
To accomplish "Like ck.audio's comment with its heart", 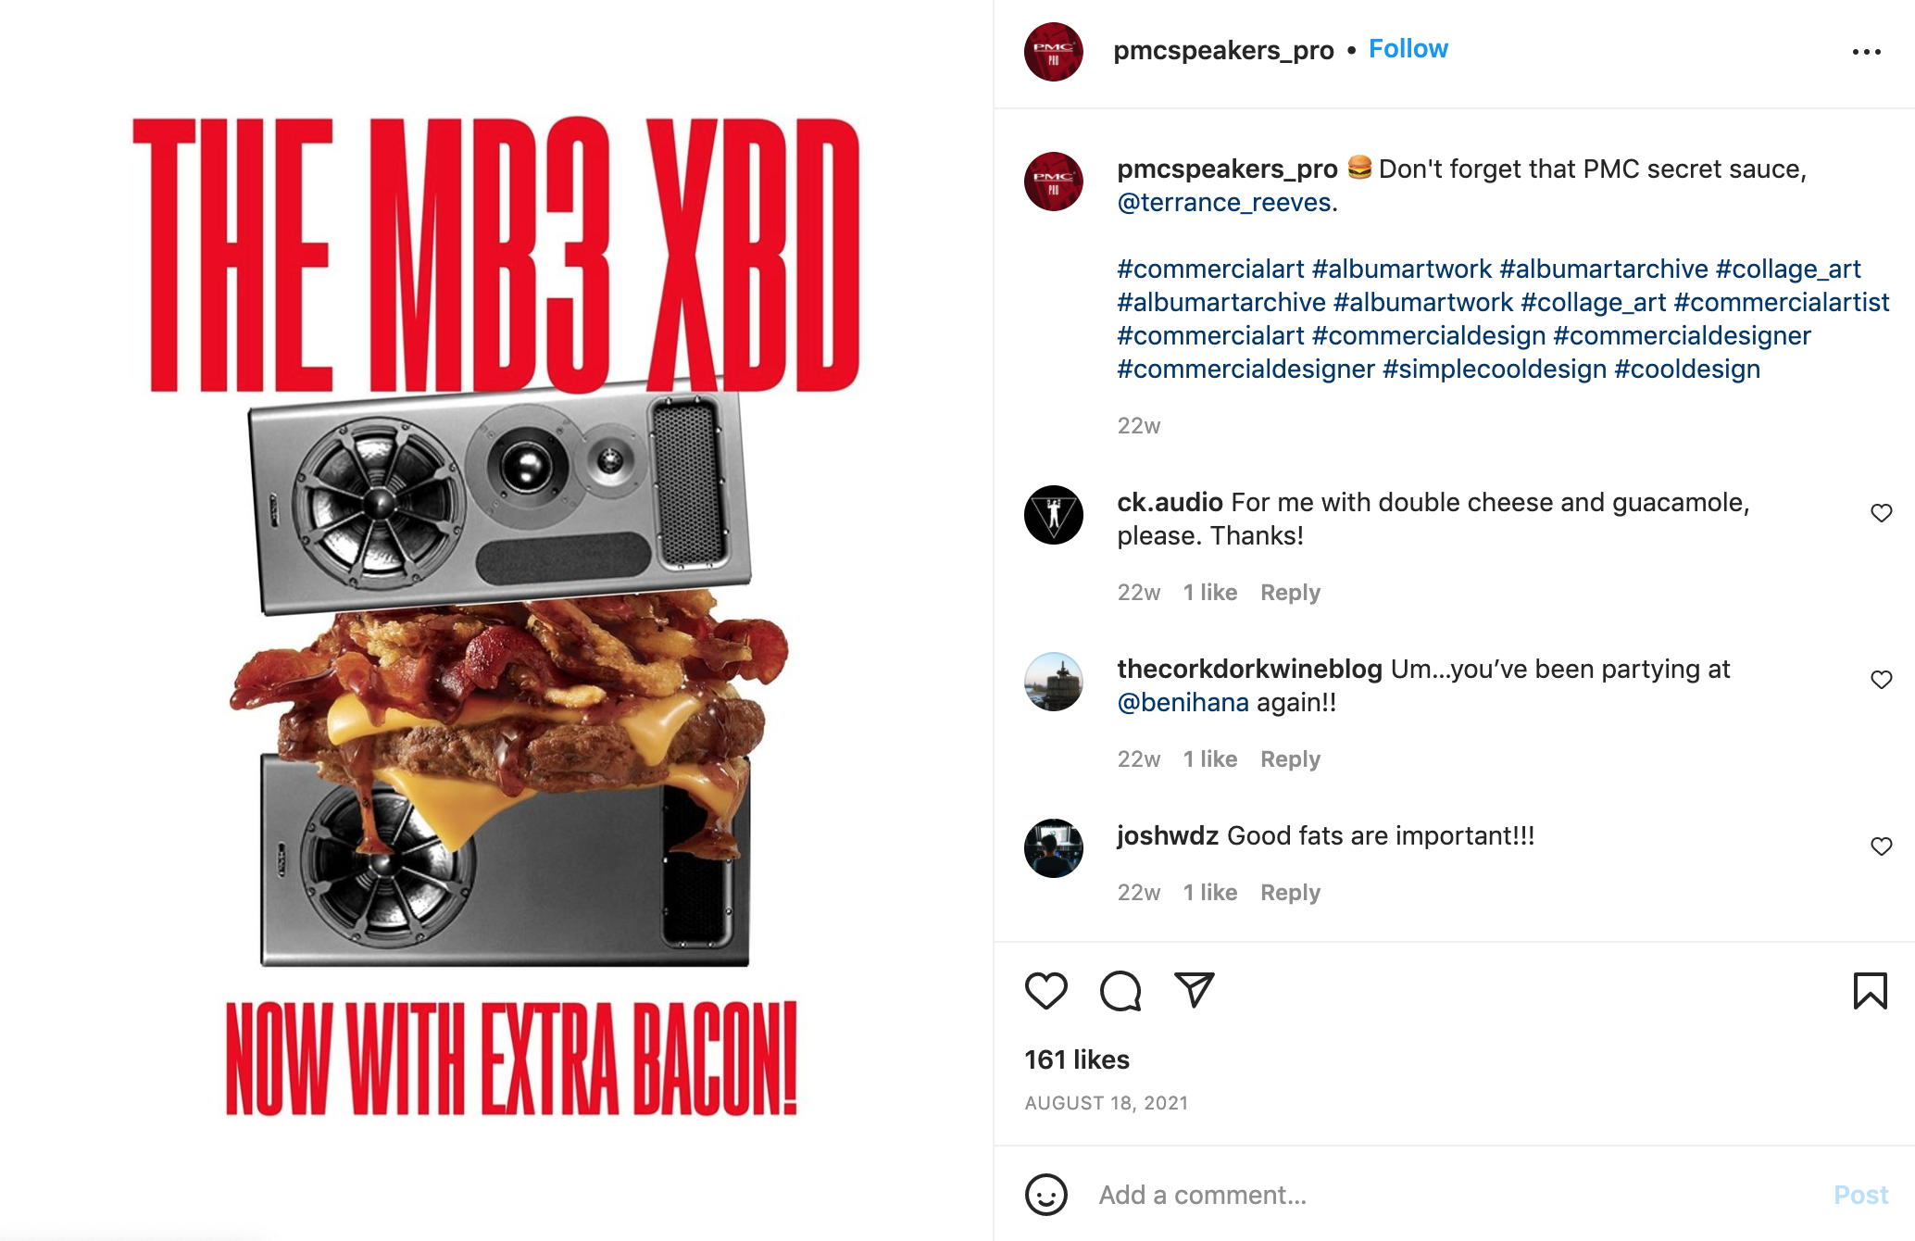I will click(1881, 513).
